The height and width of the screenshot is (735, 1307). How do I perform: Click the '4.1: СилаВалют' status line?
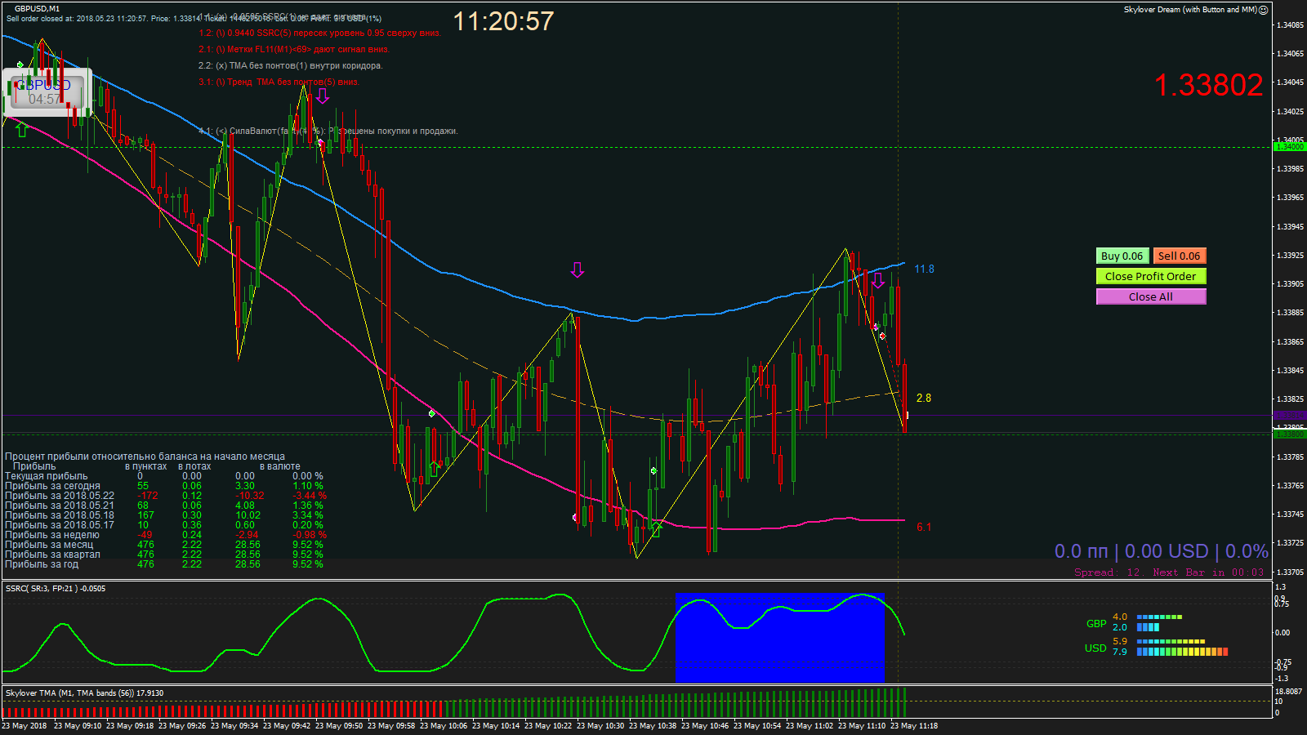coord(328,131)
